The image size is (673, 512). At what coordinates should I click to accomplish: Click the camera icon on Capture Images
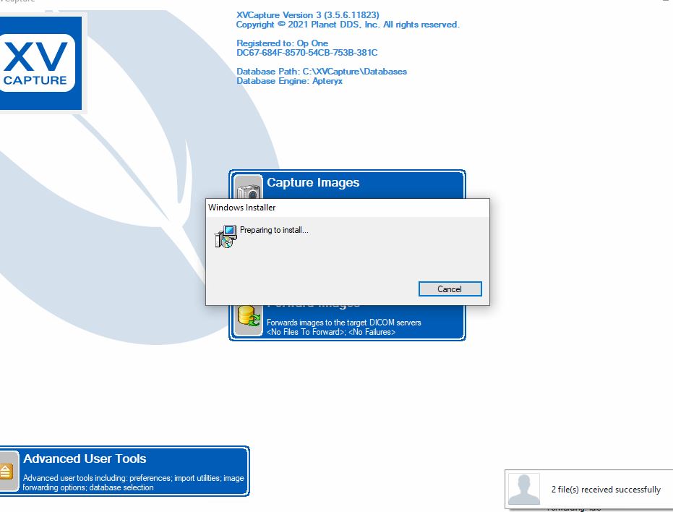249,187
